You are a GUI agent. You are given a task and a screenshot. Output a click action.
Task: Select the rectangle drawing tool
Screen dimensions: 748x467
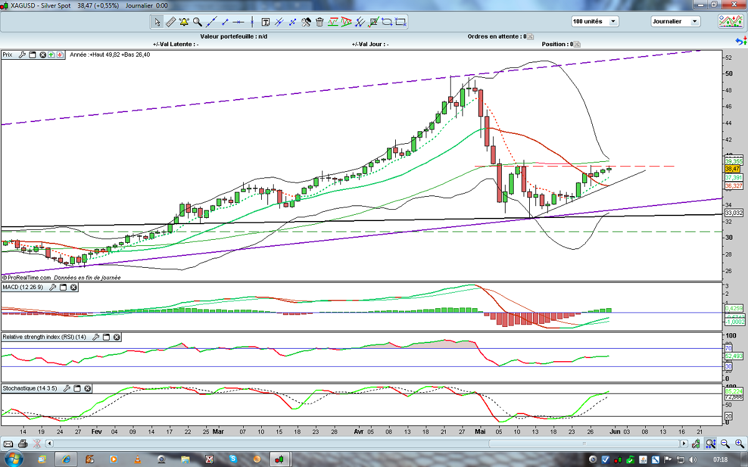401,22
